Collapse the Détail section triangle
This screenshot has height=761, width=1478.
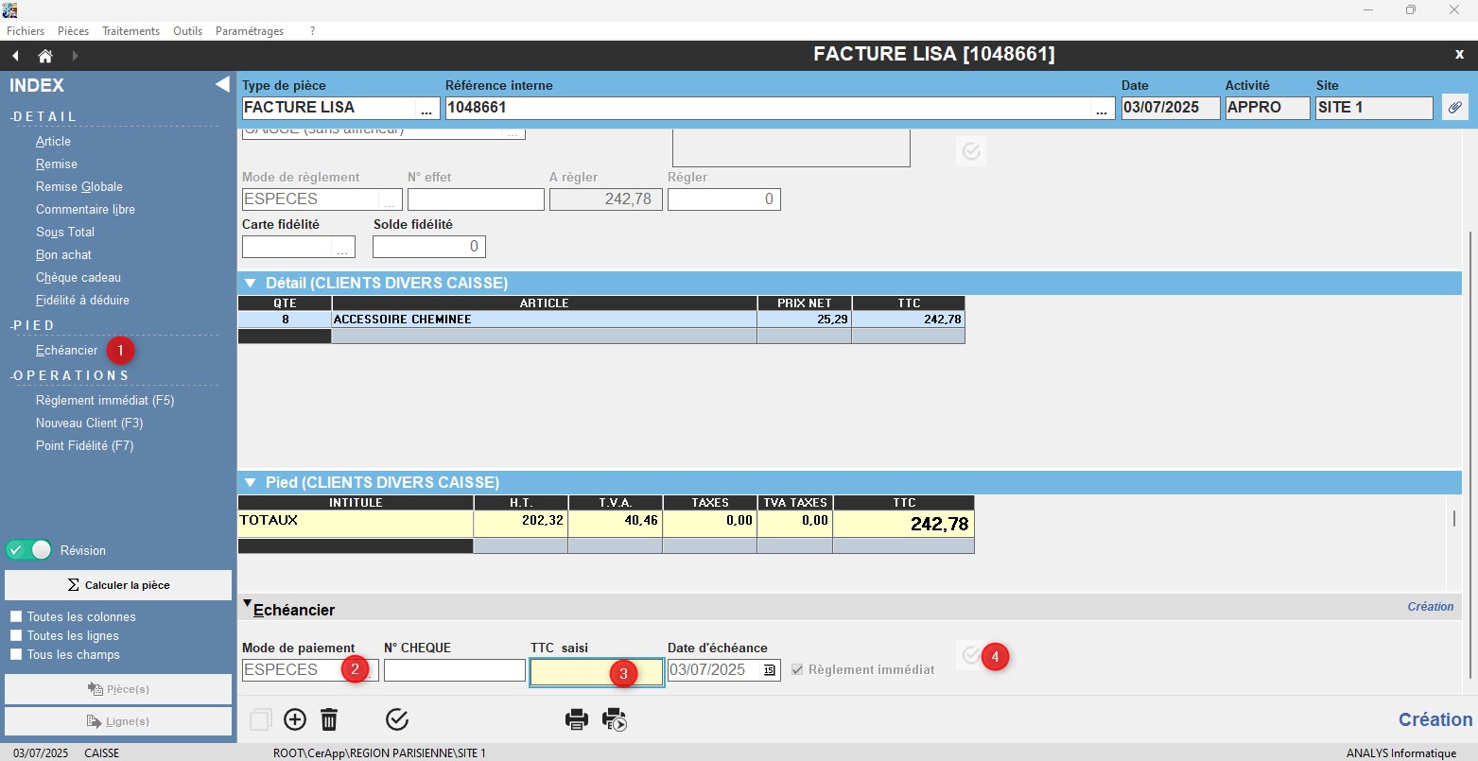251,283
